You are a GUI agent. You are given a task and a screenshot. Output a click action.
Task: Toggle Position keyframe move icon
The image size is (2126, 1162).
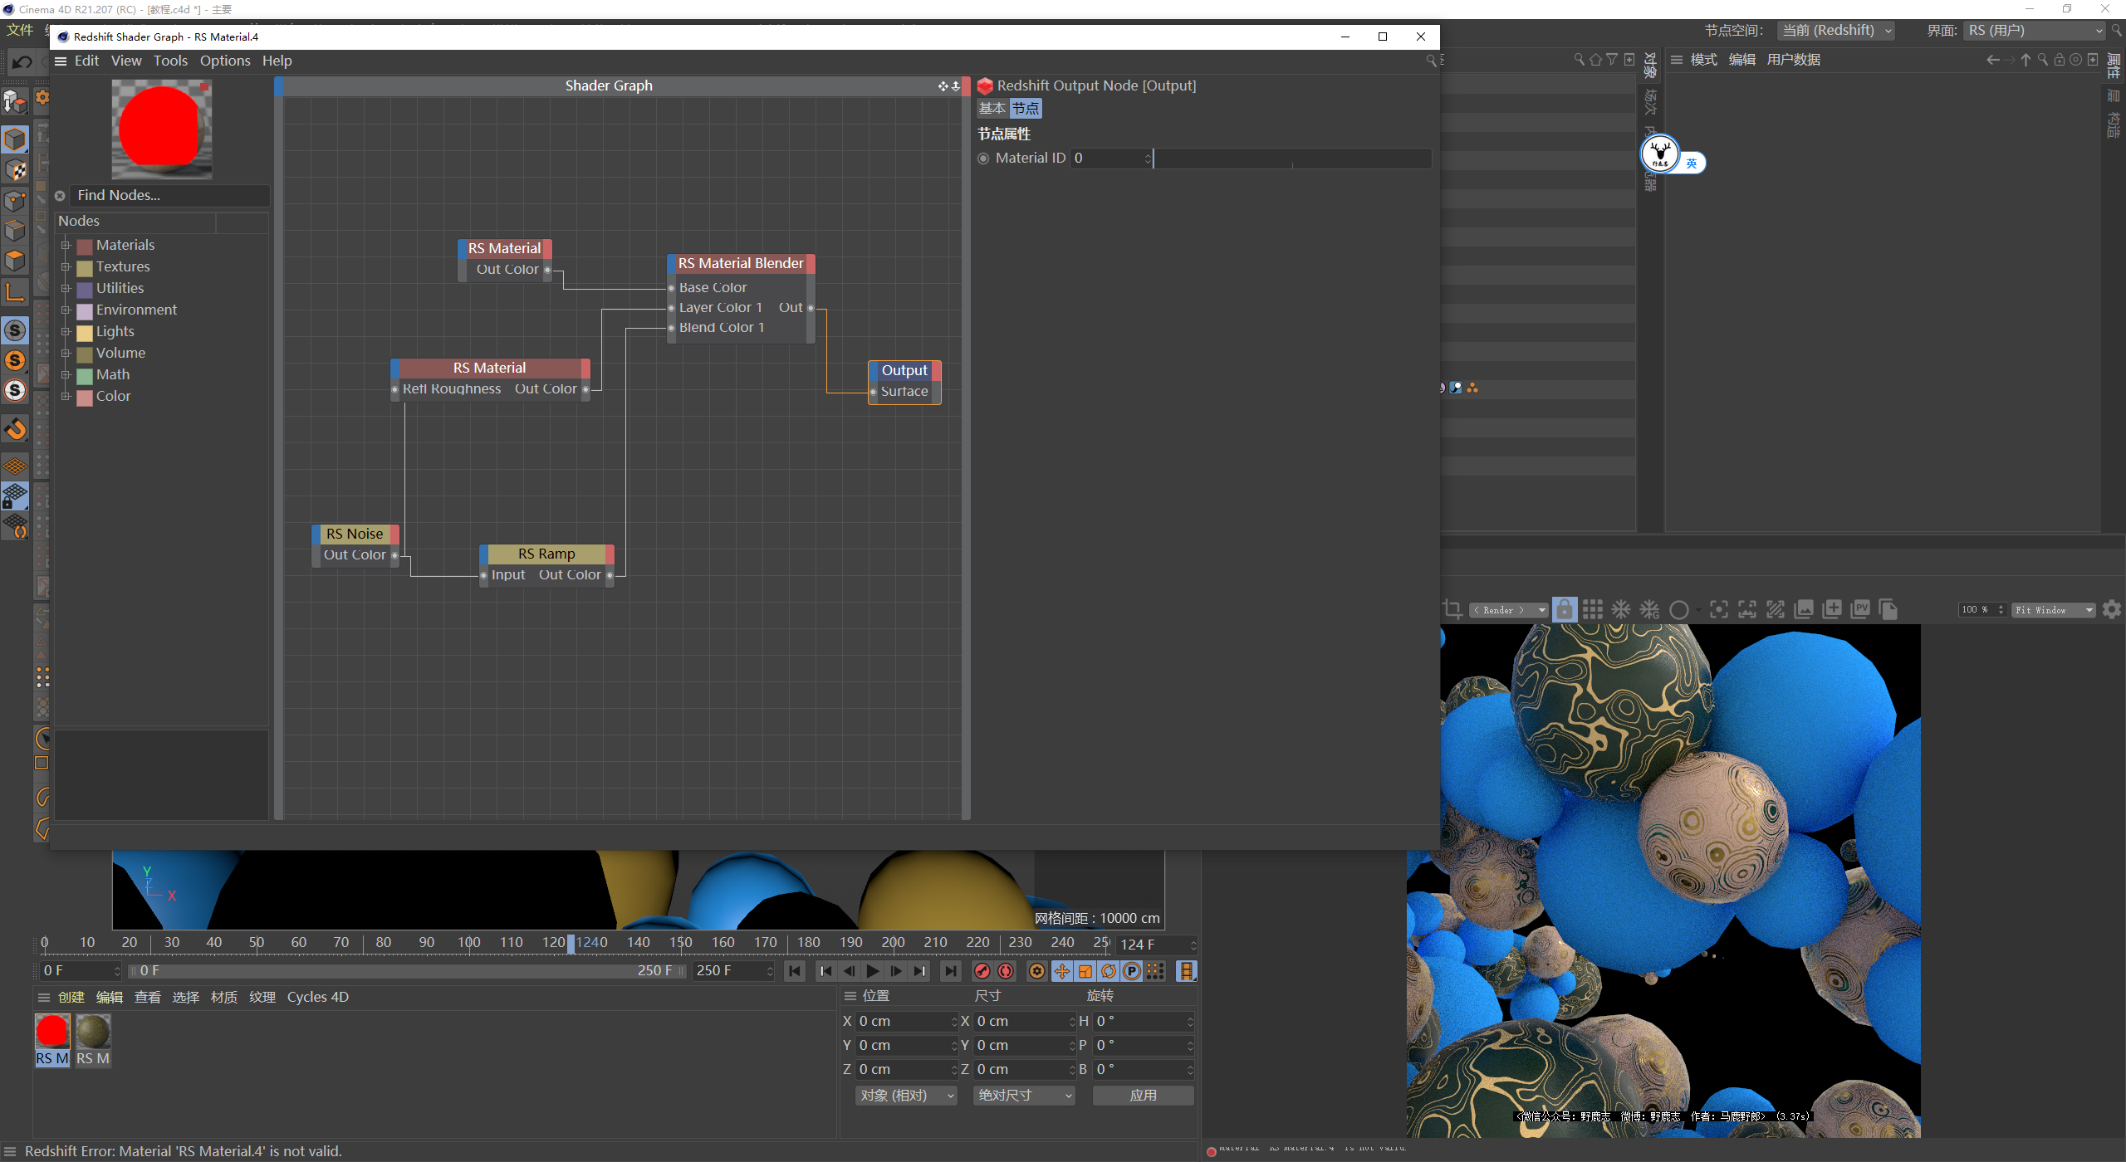point(1062,971)
